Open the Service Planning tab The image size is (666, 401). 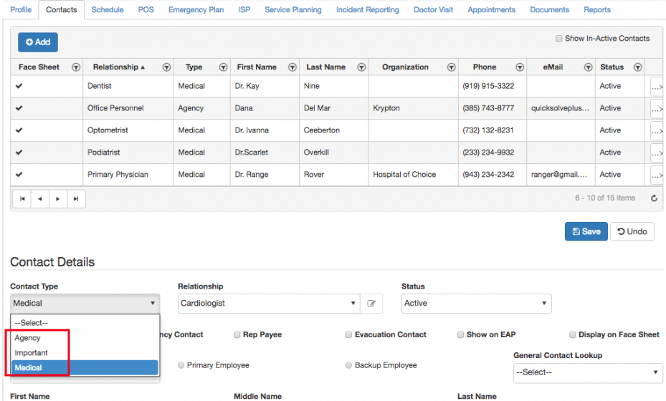pos(293,9)
